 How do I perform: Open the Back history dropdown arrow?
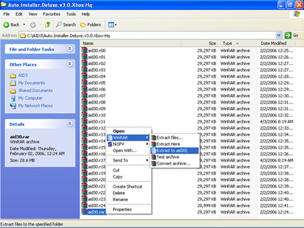24,25
